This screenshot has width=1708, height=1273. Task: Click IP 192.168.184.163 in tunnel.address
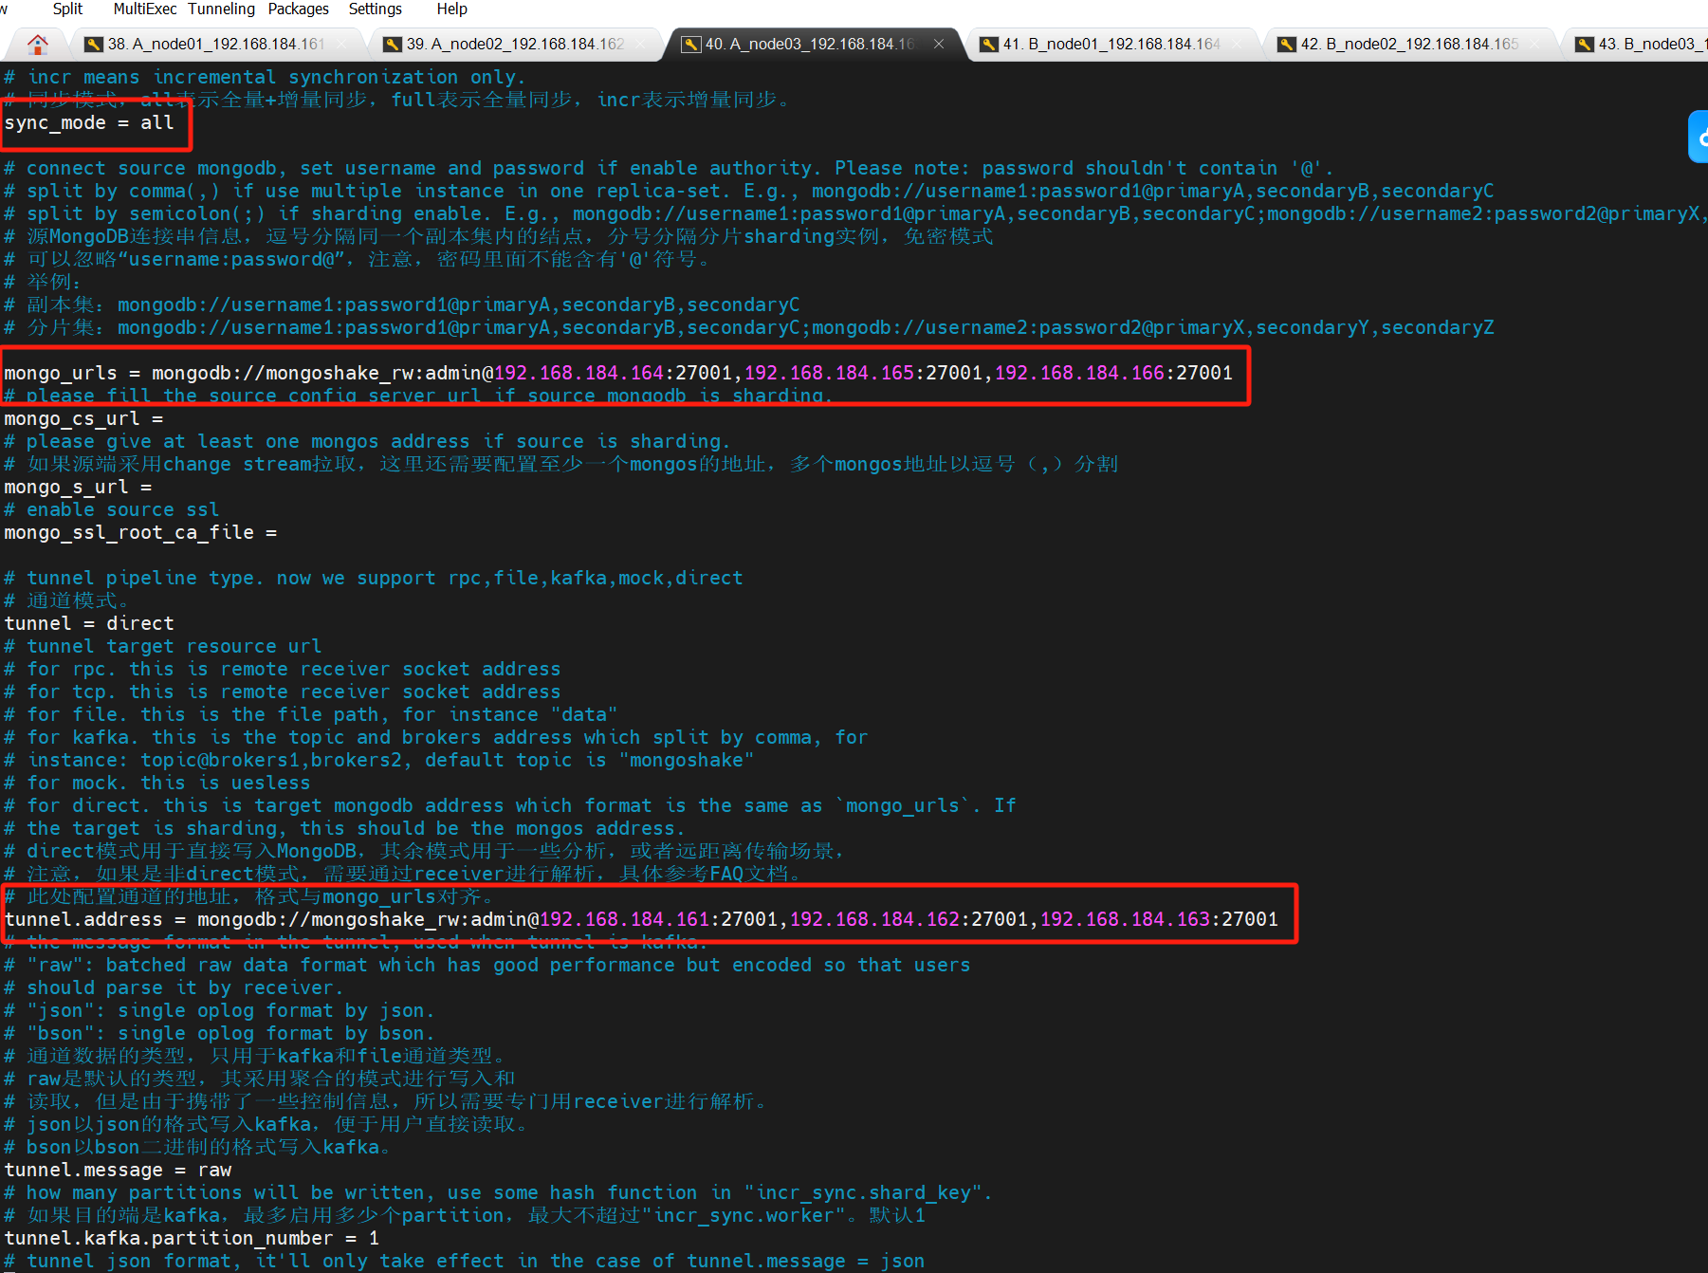click(1125, 919)
